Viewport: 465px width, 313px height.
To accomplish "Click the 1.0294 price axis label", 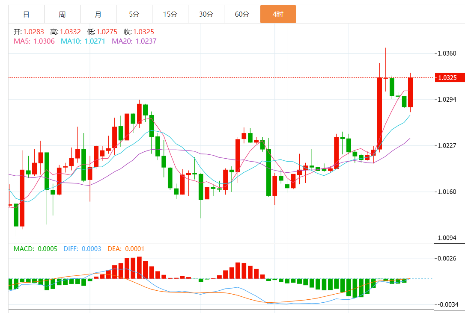I will [x=447, y=100].
